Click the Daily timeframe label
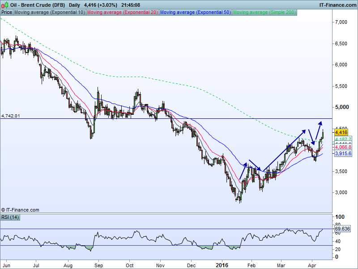This screenshot has width=358, height=269. pos(75,4)
